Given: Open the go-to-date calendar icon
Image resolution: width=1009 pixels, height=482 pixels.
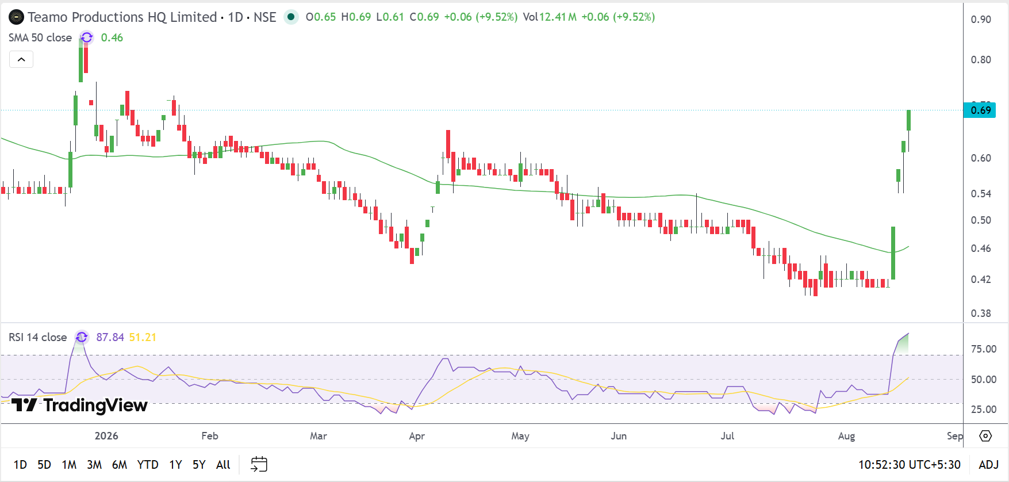Looking at the screenshot, I should point(259,464).
